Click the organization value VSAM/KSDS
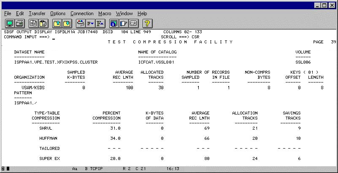Viewport: 338px width, 173px height. 33,88
